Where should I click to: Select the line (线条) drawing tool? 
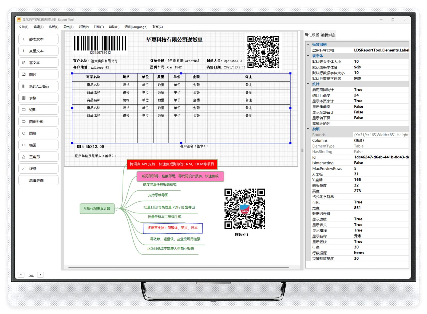coord(38,169)
